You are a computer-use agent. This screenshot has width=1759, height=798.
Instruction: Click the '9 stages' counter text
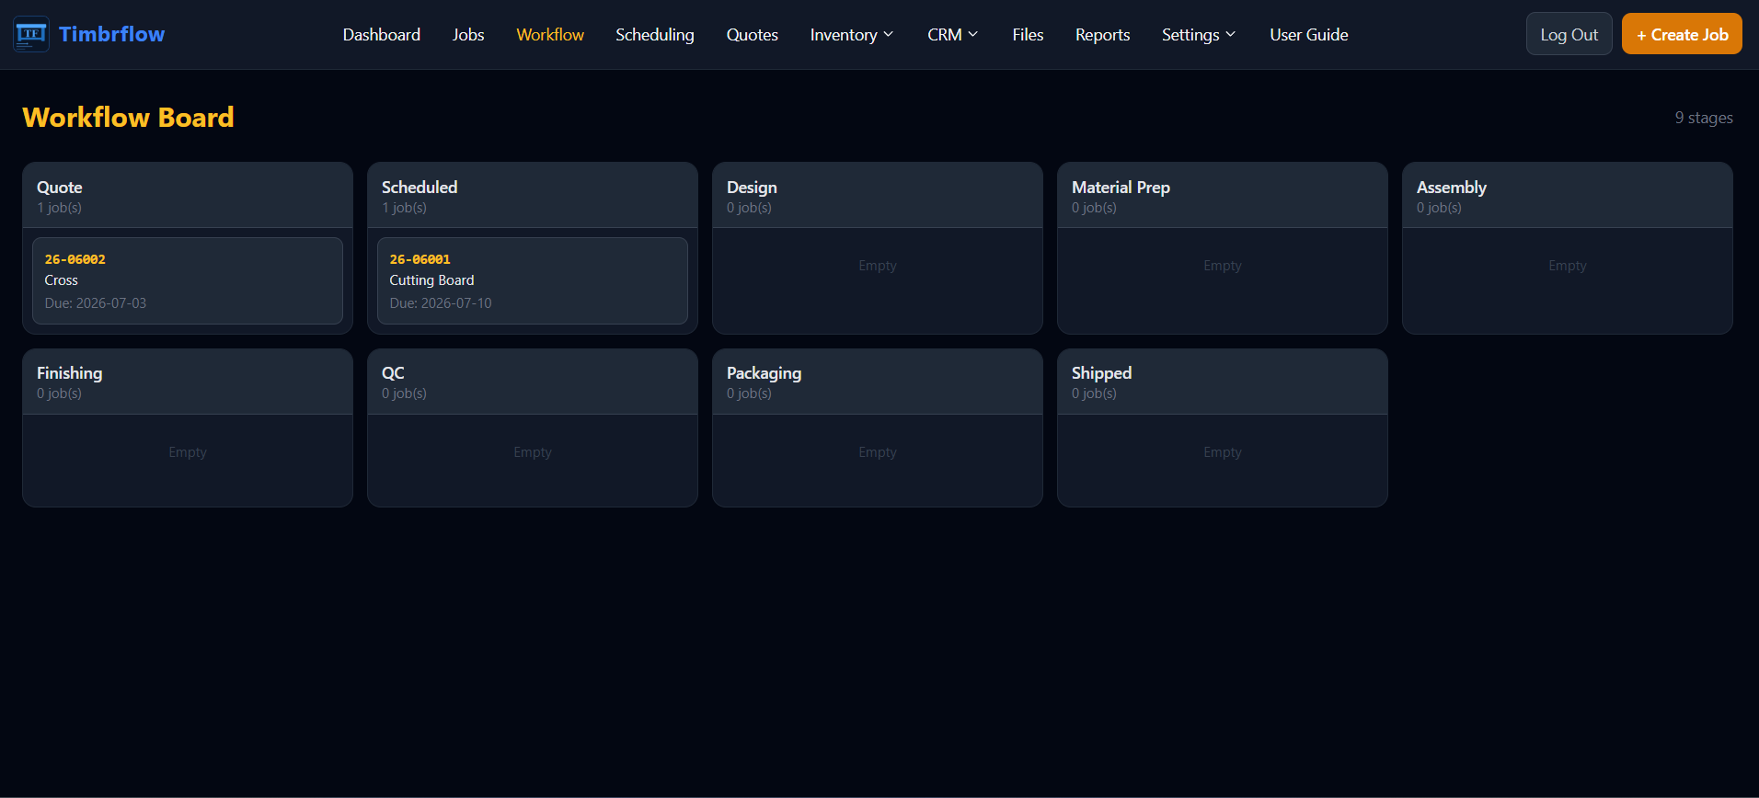[x=1704, y=118]
